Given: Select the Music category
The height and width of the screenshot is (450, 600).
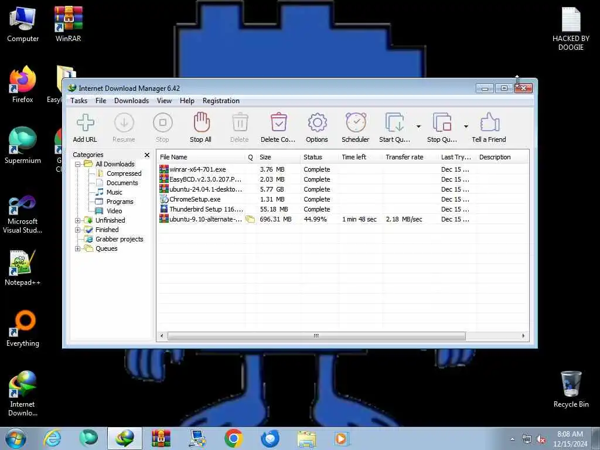Looking at the screenshot, I should 114,192.
